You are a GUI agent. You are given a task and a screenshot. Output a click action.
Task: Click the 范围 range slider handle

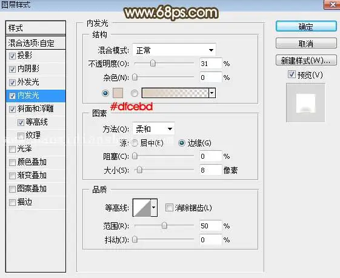coord(164,225)
